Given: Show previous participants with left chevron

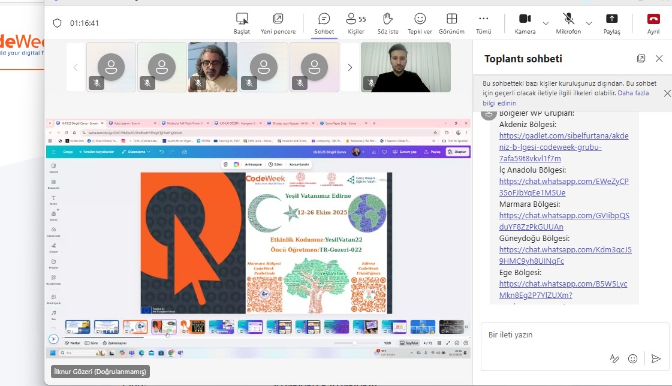Looking at the screenshot, I should pos(76,67).
